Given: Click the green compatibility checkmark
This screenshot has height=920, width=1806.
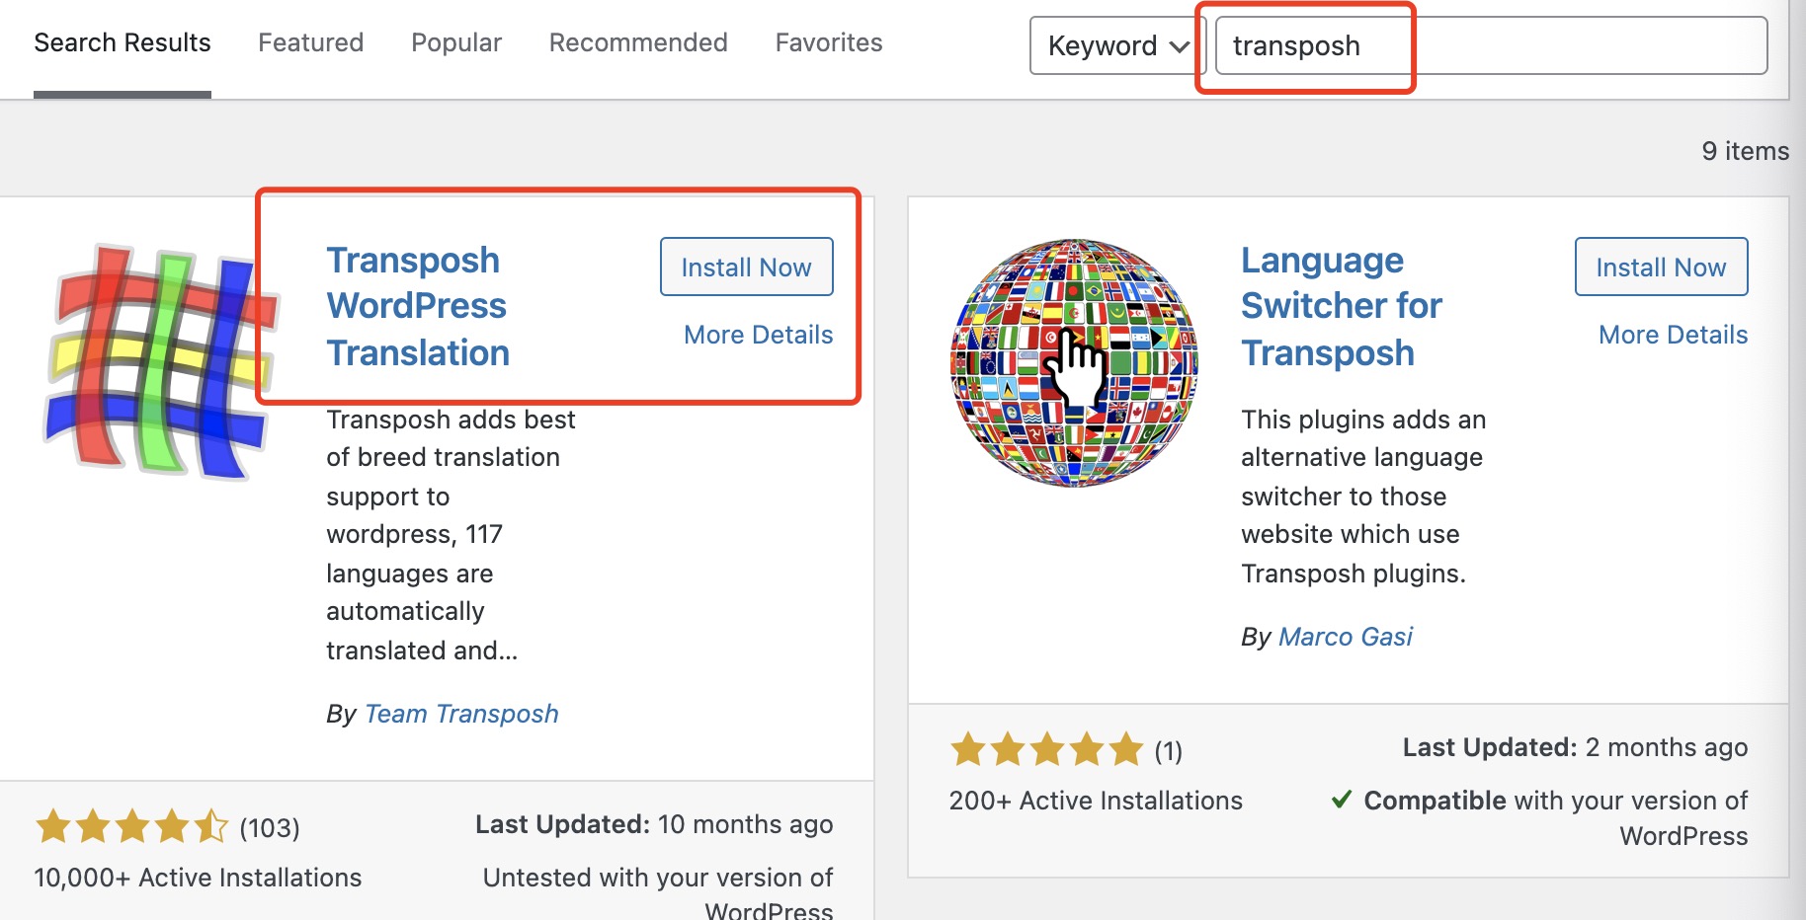Looking at the screenshot, I should coord(1342,799).
